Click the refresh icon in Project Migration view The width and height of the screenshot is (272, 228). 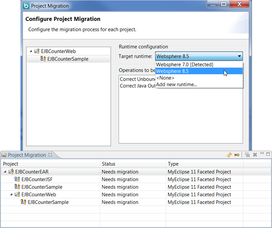(229, 155)
